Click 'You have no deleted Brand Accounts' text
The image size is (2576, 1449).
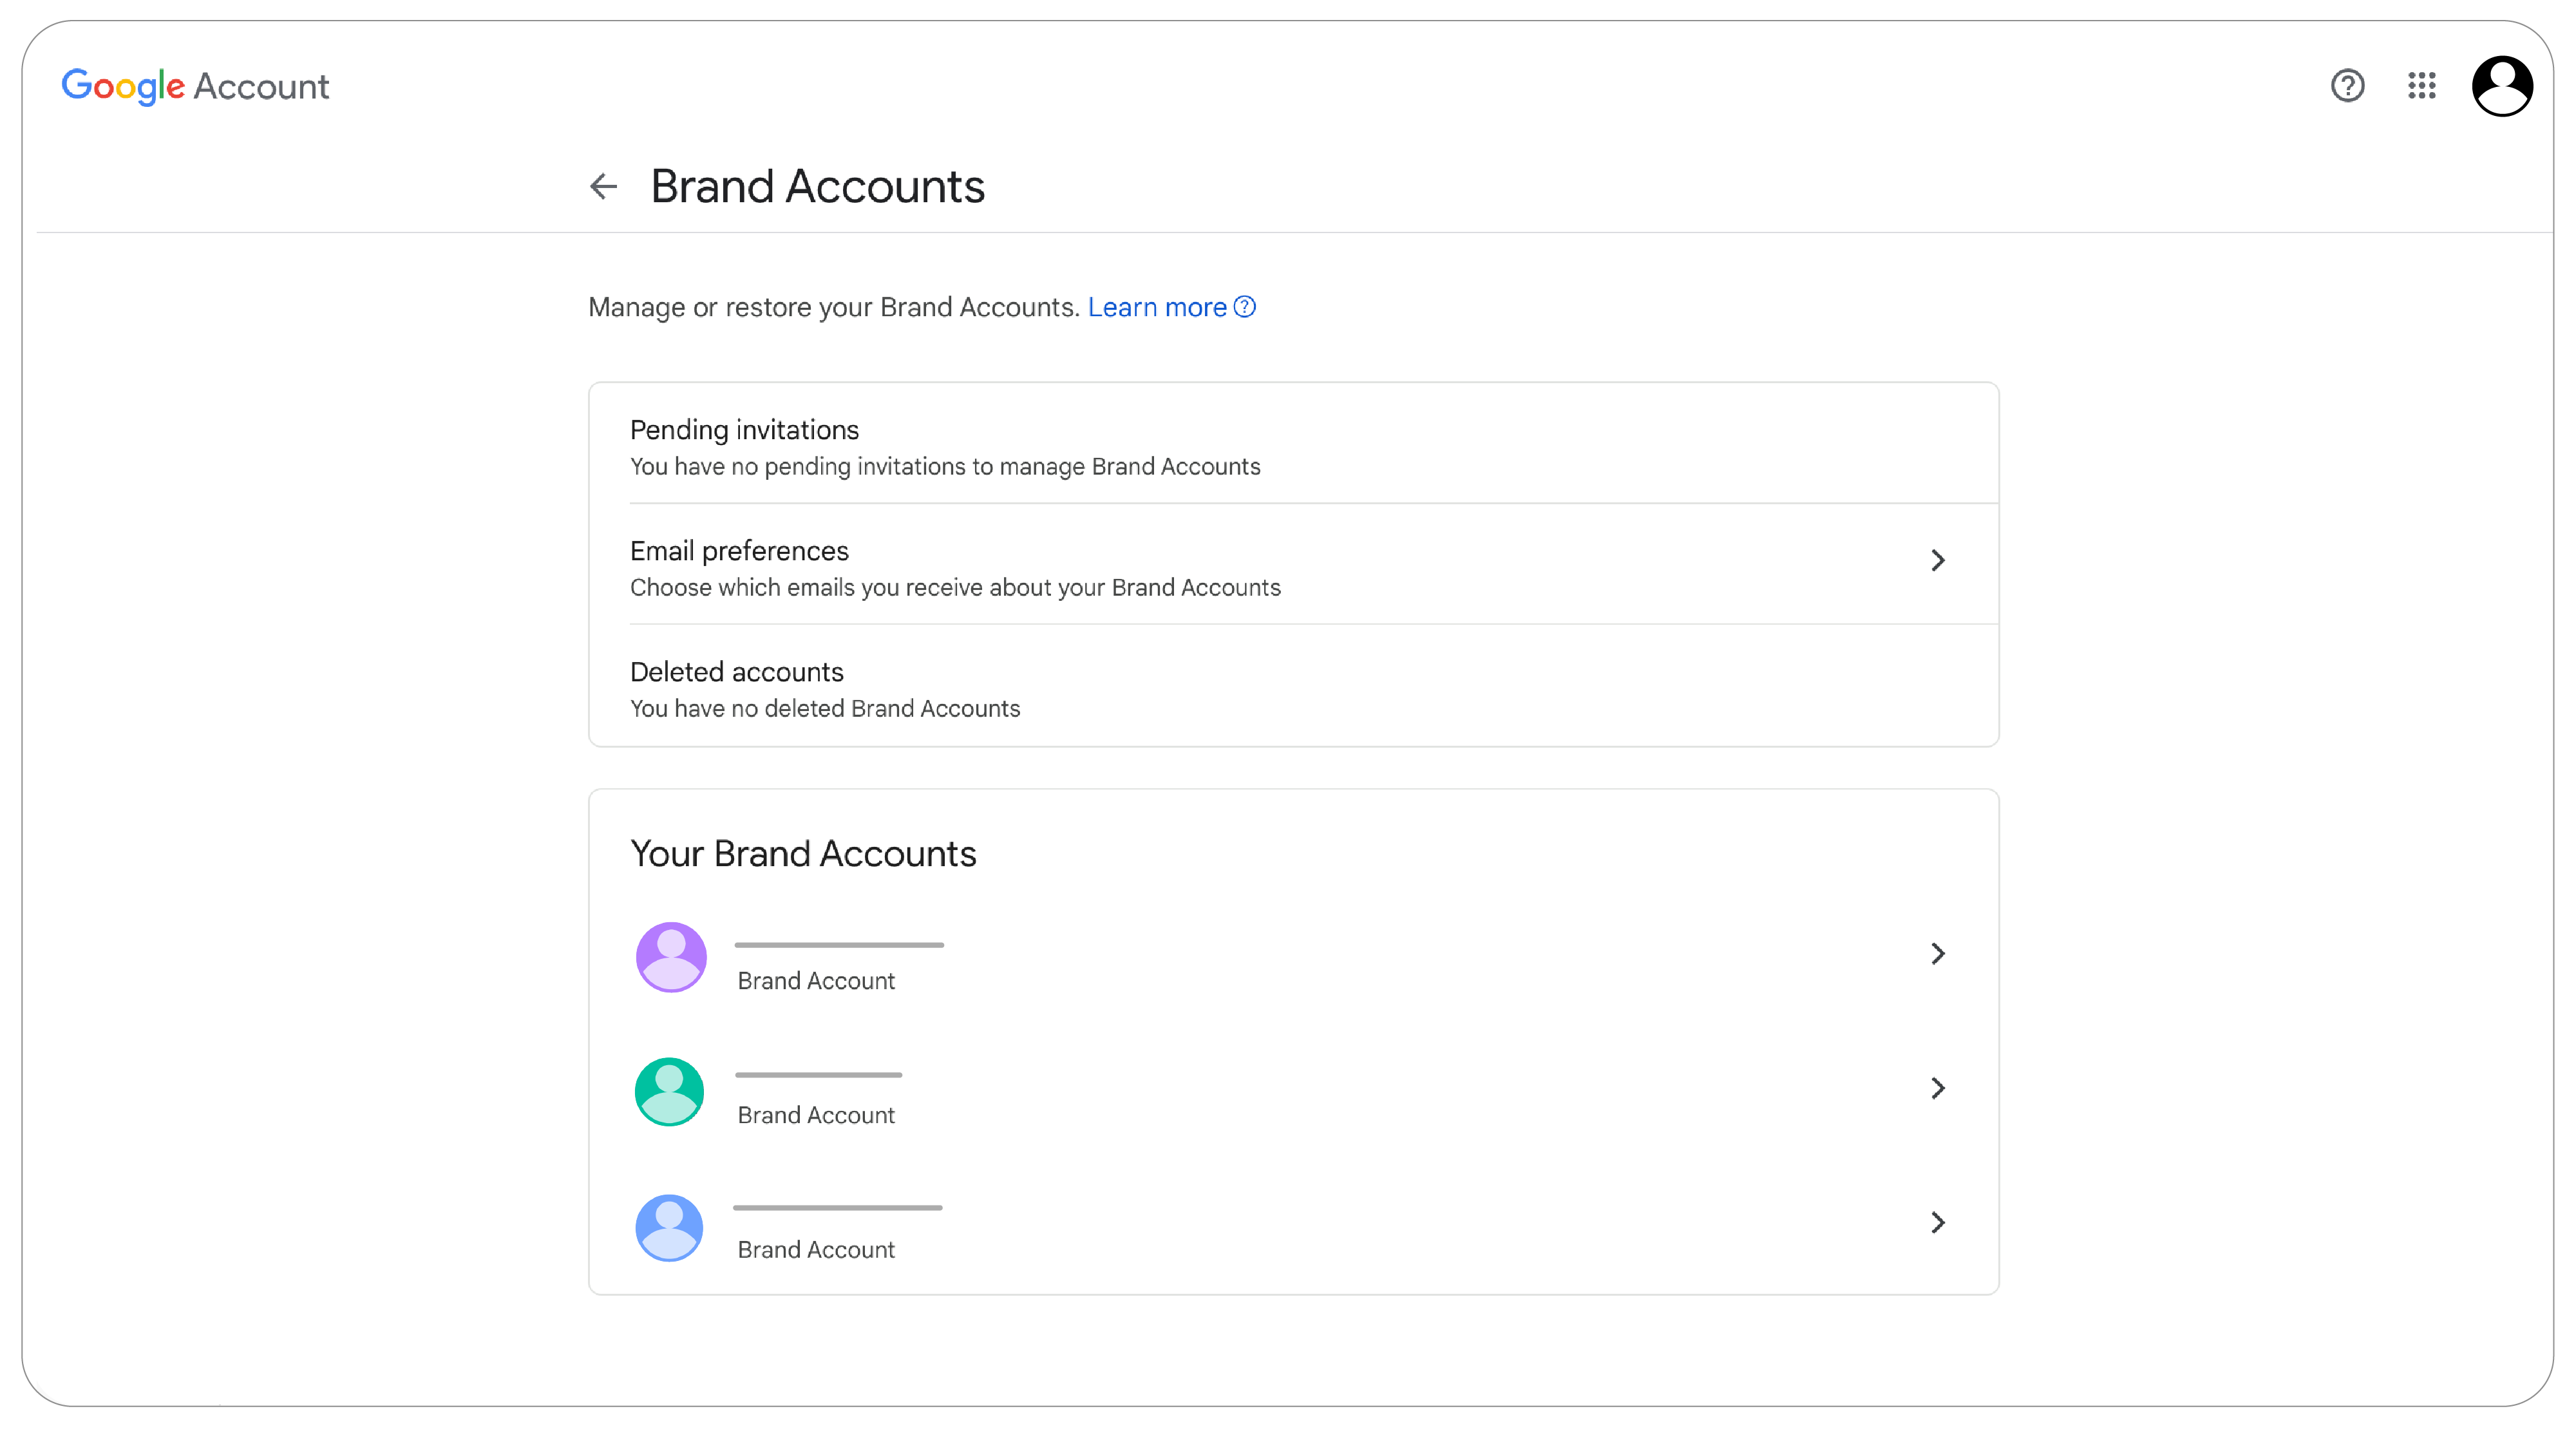[825, 709]
